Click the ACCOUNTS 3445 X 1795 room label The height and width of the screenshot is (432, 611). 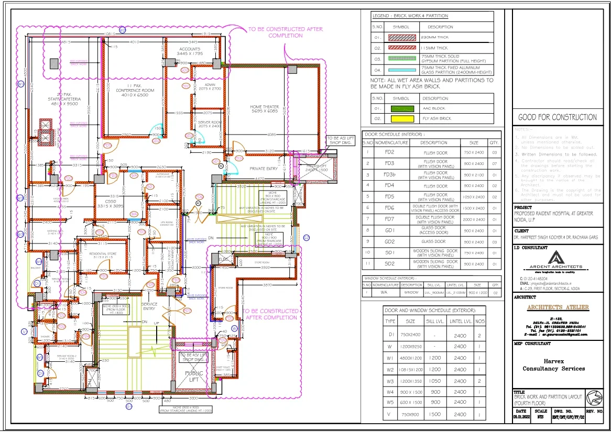(x=190, y=51)
